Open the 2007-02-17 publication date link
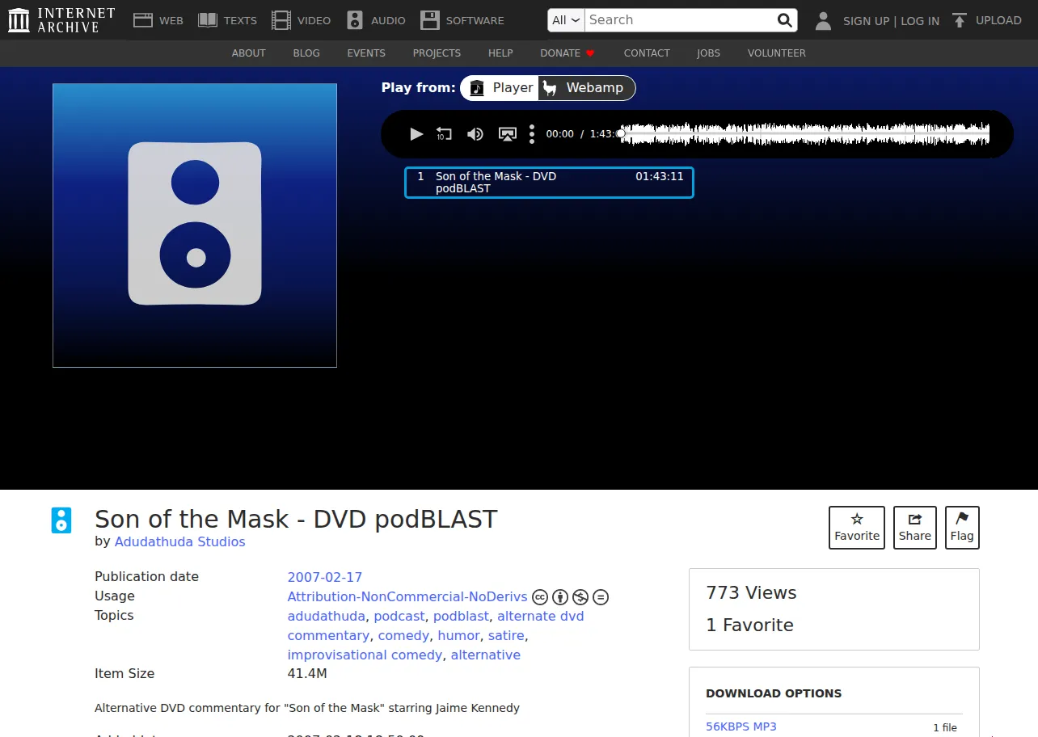Viewport: 1038px width, 737px height. click(x=325, y=577)
